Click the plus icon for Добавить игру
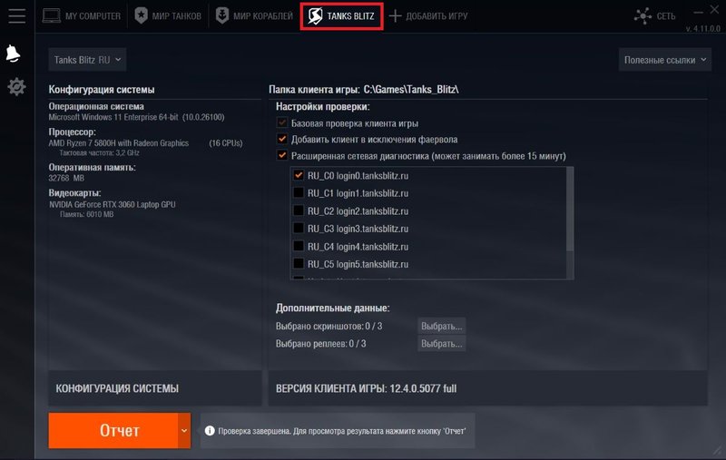Screen dimensions: 726x460 [395, 15]
